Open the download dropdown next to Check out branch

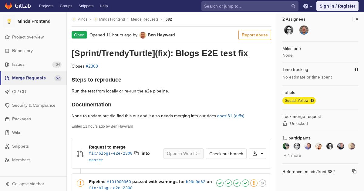(258, 154)
